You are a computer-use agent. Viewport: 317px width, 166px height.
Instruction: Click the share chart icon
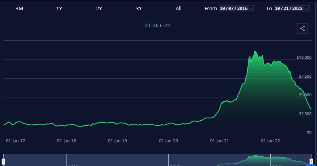click(302, 28)
